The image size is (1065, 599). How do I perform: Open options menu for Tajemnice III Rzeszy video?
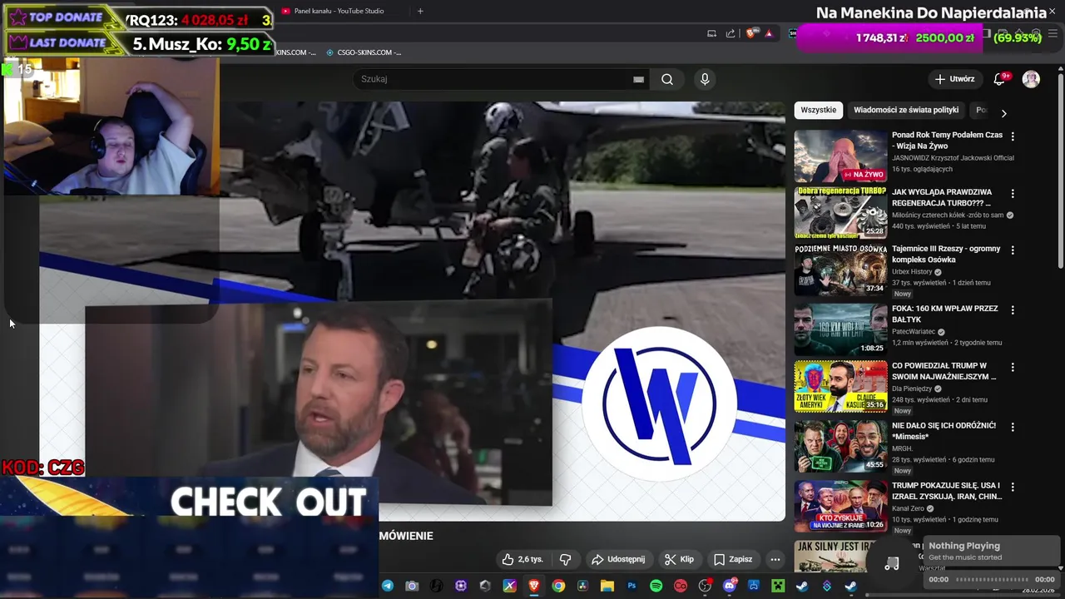tap(1013, 250)
